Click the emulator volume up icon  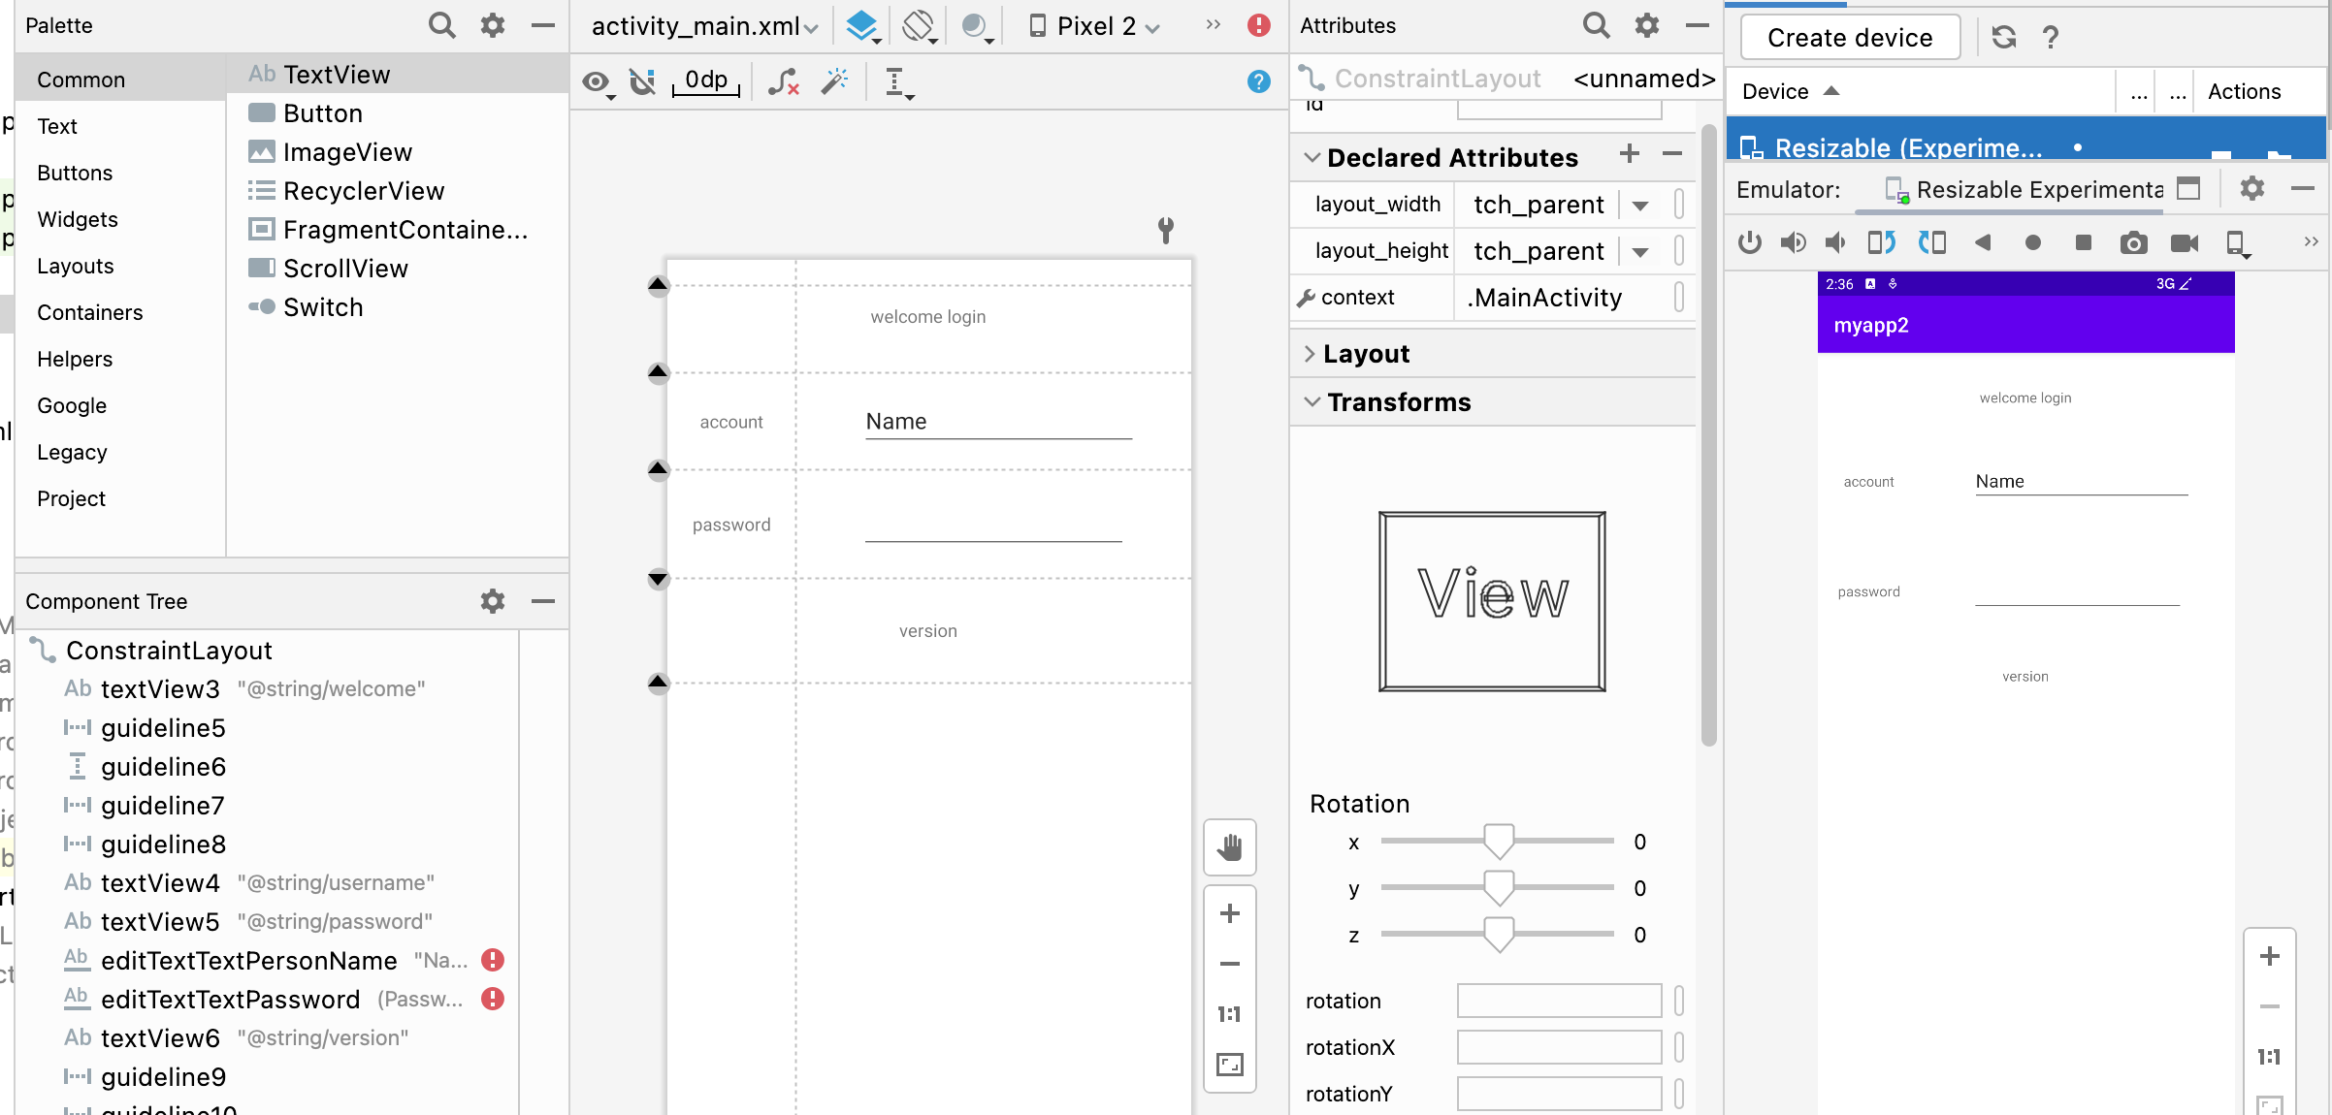click(x=1793, y=242)
